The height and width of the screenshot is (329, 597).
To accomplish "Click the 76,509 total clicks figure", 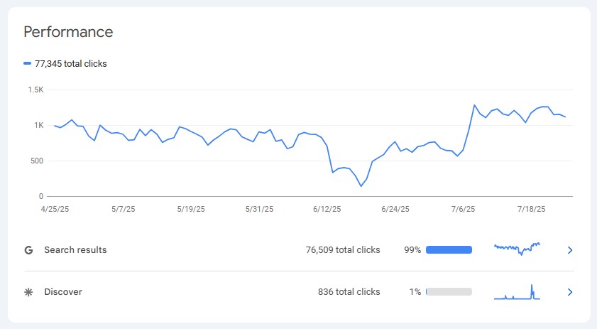I will coord(343,250).
